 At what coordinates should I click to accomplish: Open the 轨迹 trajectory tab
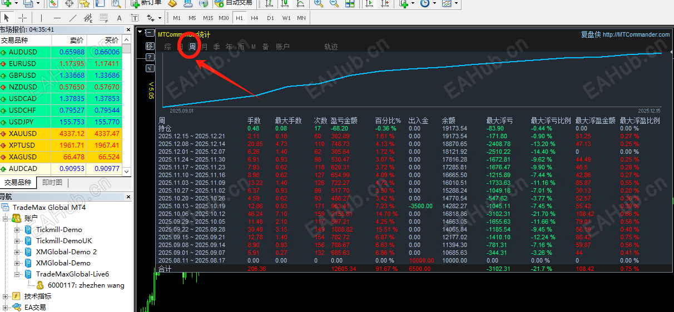(331, 47)
